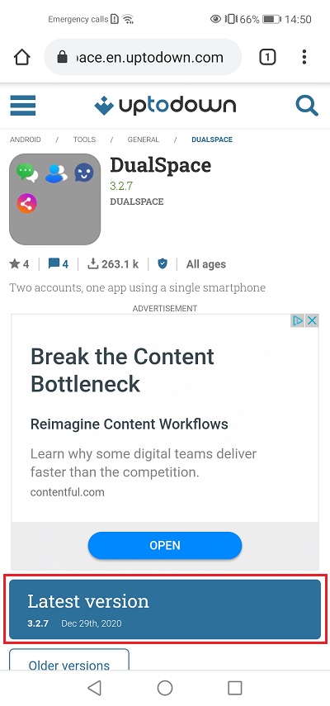Tap the Latest version 3.2.7 button

coord(165,609)
